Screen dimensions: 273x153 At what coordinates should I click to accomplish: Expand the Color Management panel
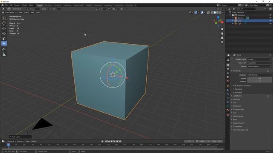[x=240, y=130]
